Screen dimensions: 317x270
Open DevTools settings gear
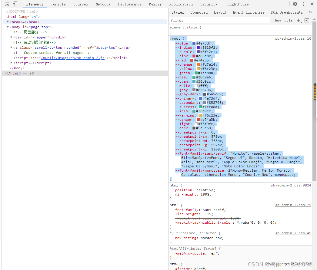295,4
